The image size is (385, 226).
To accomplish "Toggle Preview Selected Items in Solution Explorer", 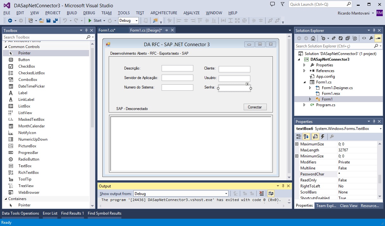I will coord(378,38).
